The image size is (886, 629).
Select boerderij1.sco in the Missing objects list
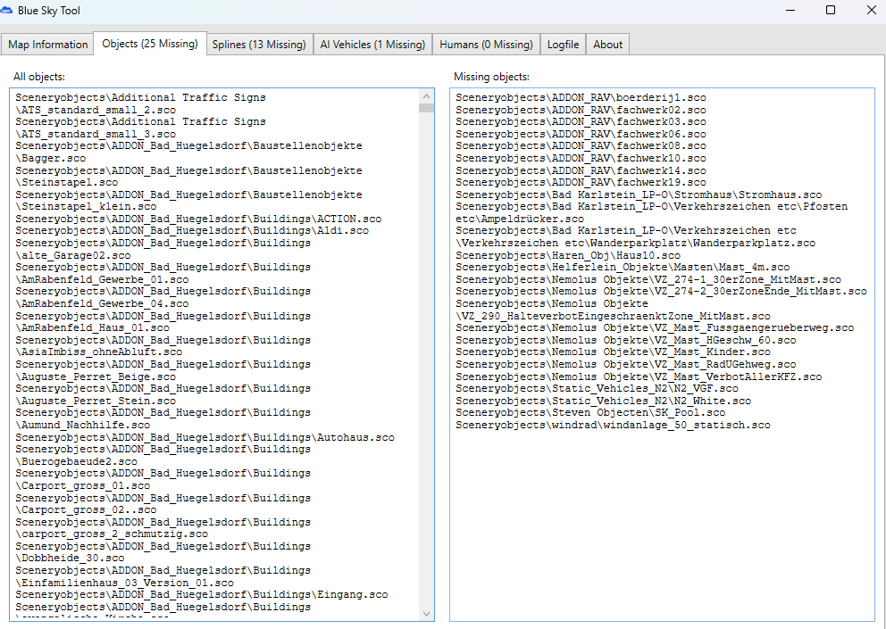[x=581, y=97]
